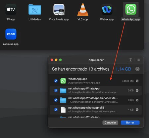Select the VLC.app cone icon

[x=83, y=10]
